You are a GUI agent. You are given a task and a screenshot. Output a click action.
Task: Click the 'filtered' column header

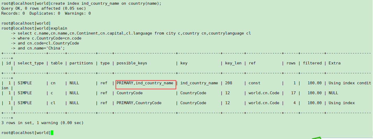click(312, 63)
